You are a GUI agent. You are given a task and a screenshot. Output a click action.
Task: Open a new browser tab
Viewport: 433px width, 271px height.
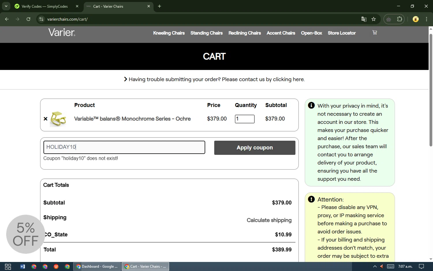coord(159,6)
